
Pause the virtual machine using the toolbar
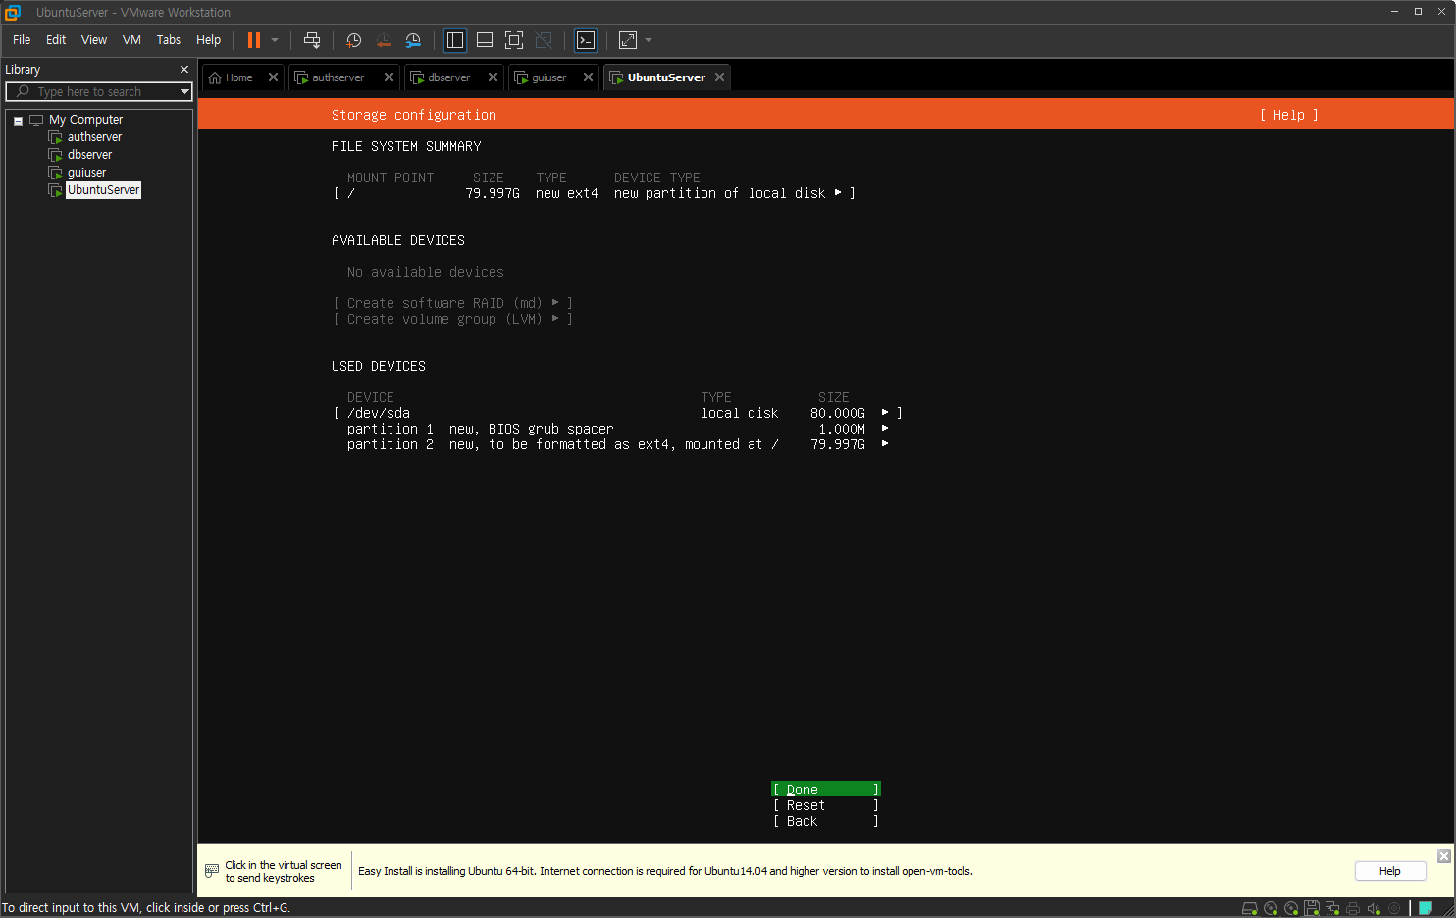[254, 40]
